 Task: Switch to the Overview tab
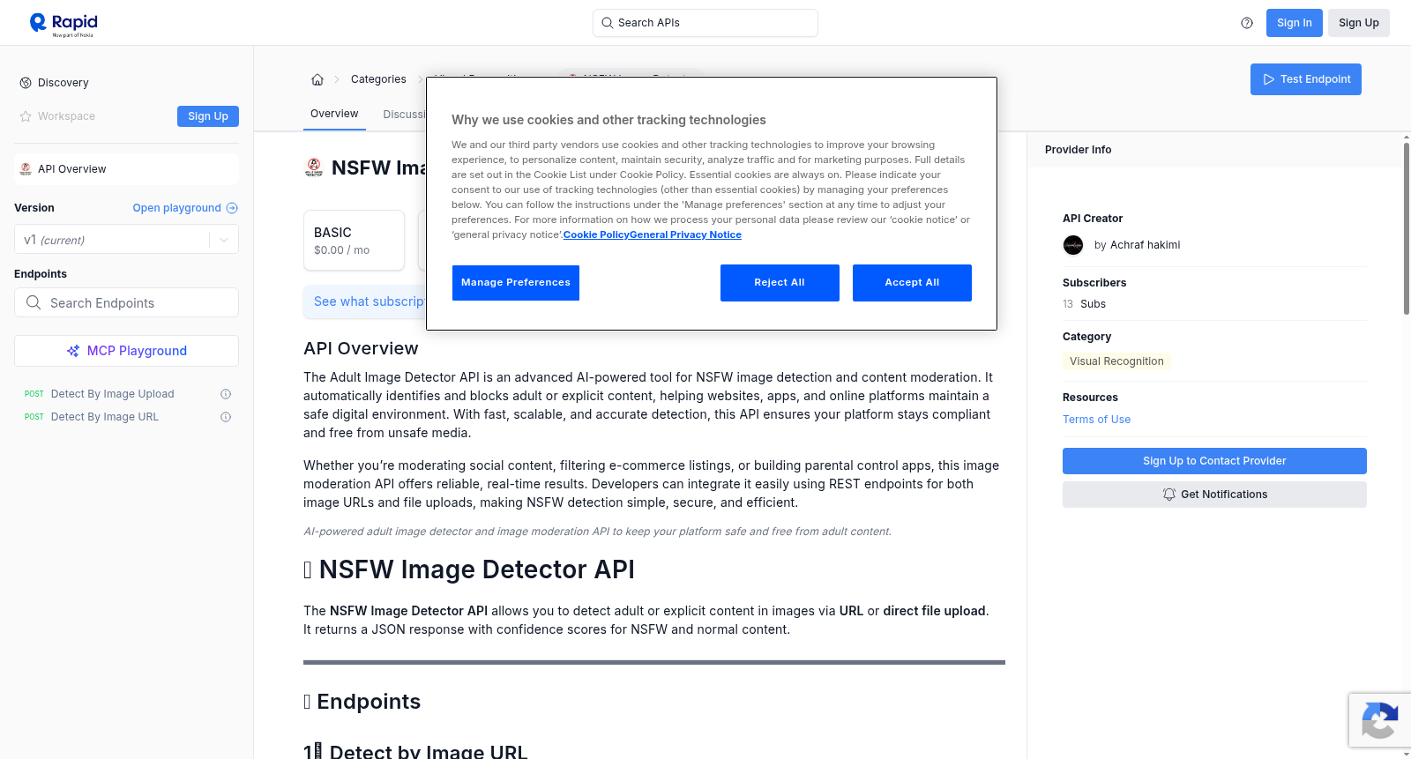(x=334, y=114)
